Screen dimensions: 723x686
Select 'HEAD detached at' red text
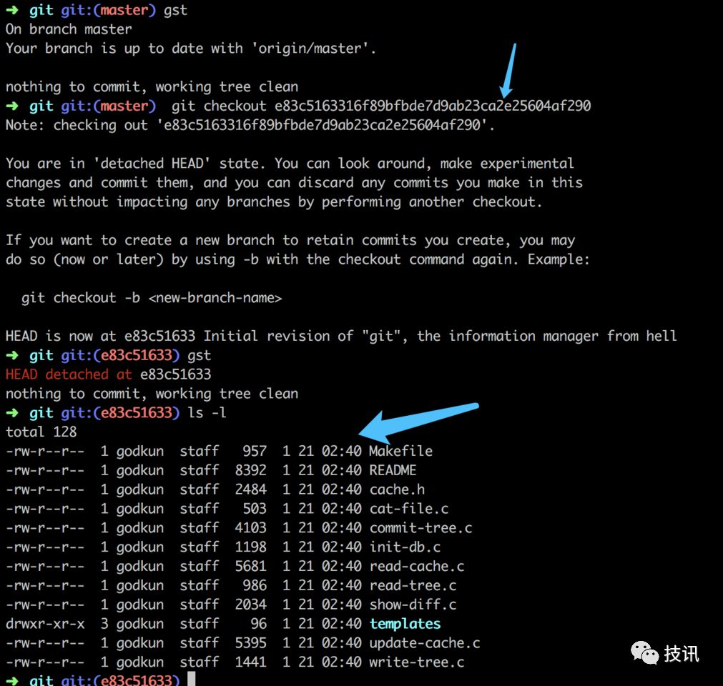69,374
